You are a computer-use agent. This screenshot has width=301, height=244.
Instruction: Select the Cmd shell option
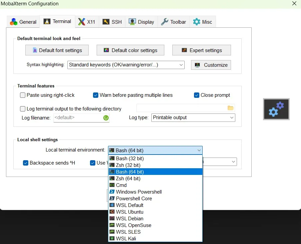coord(121,185)
